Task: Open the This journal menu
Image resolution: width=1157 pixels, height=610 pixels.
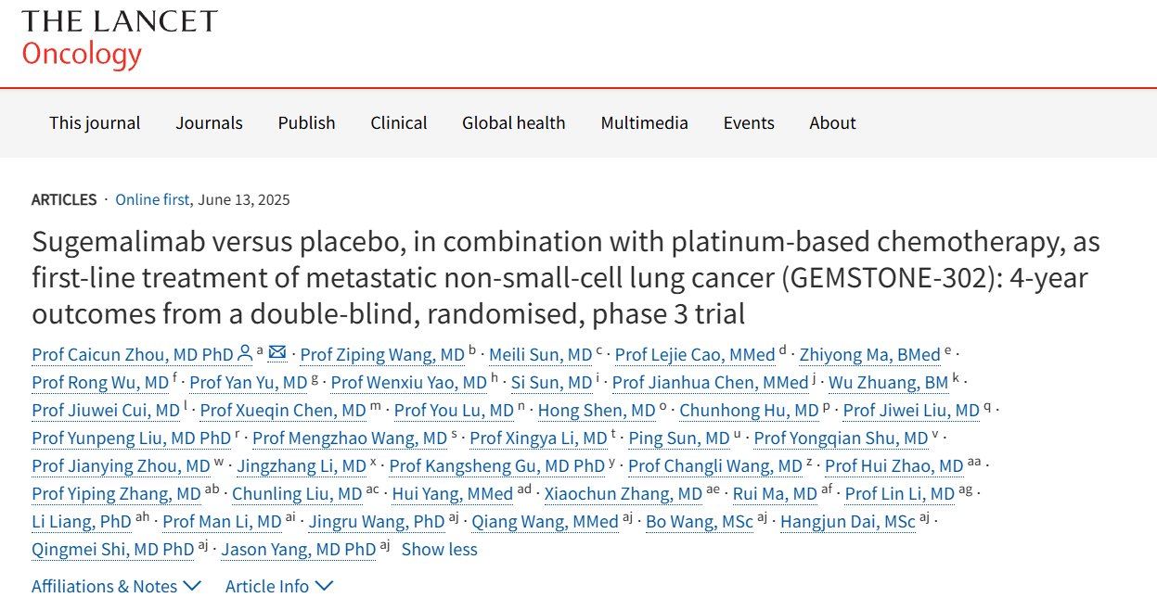Action: [x=95, y=122]
